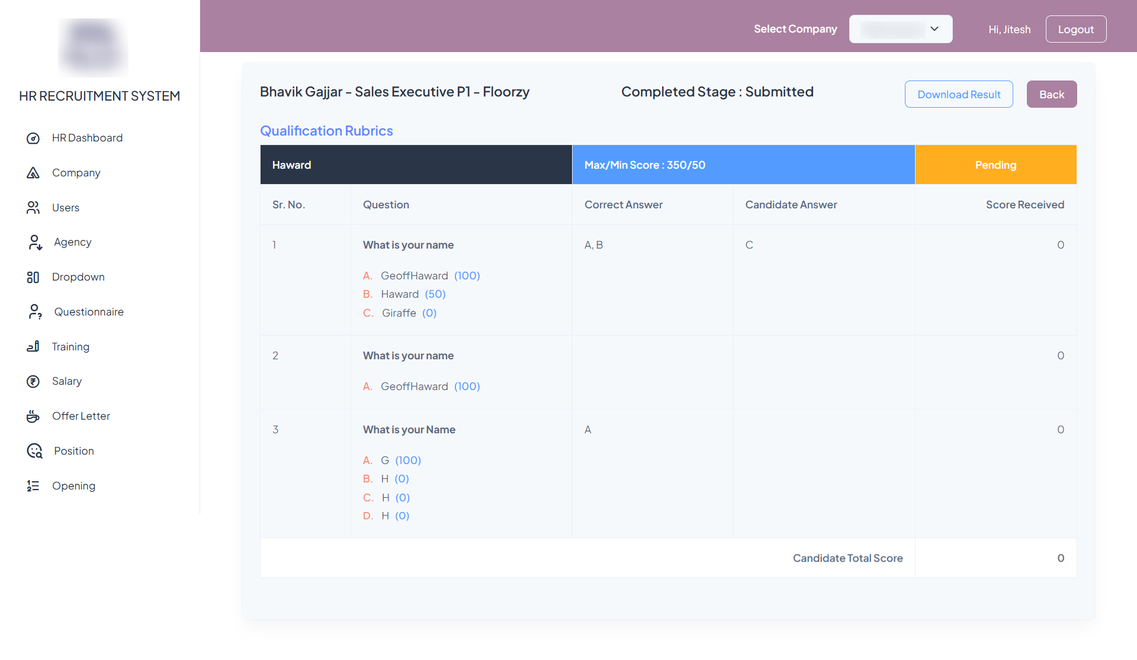Click the Pending status label
The width and height of the screenshot is (1137, 660).
pyautogui.click(x=995, y=165)
